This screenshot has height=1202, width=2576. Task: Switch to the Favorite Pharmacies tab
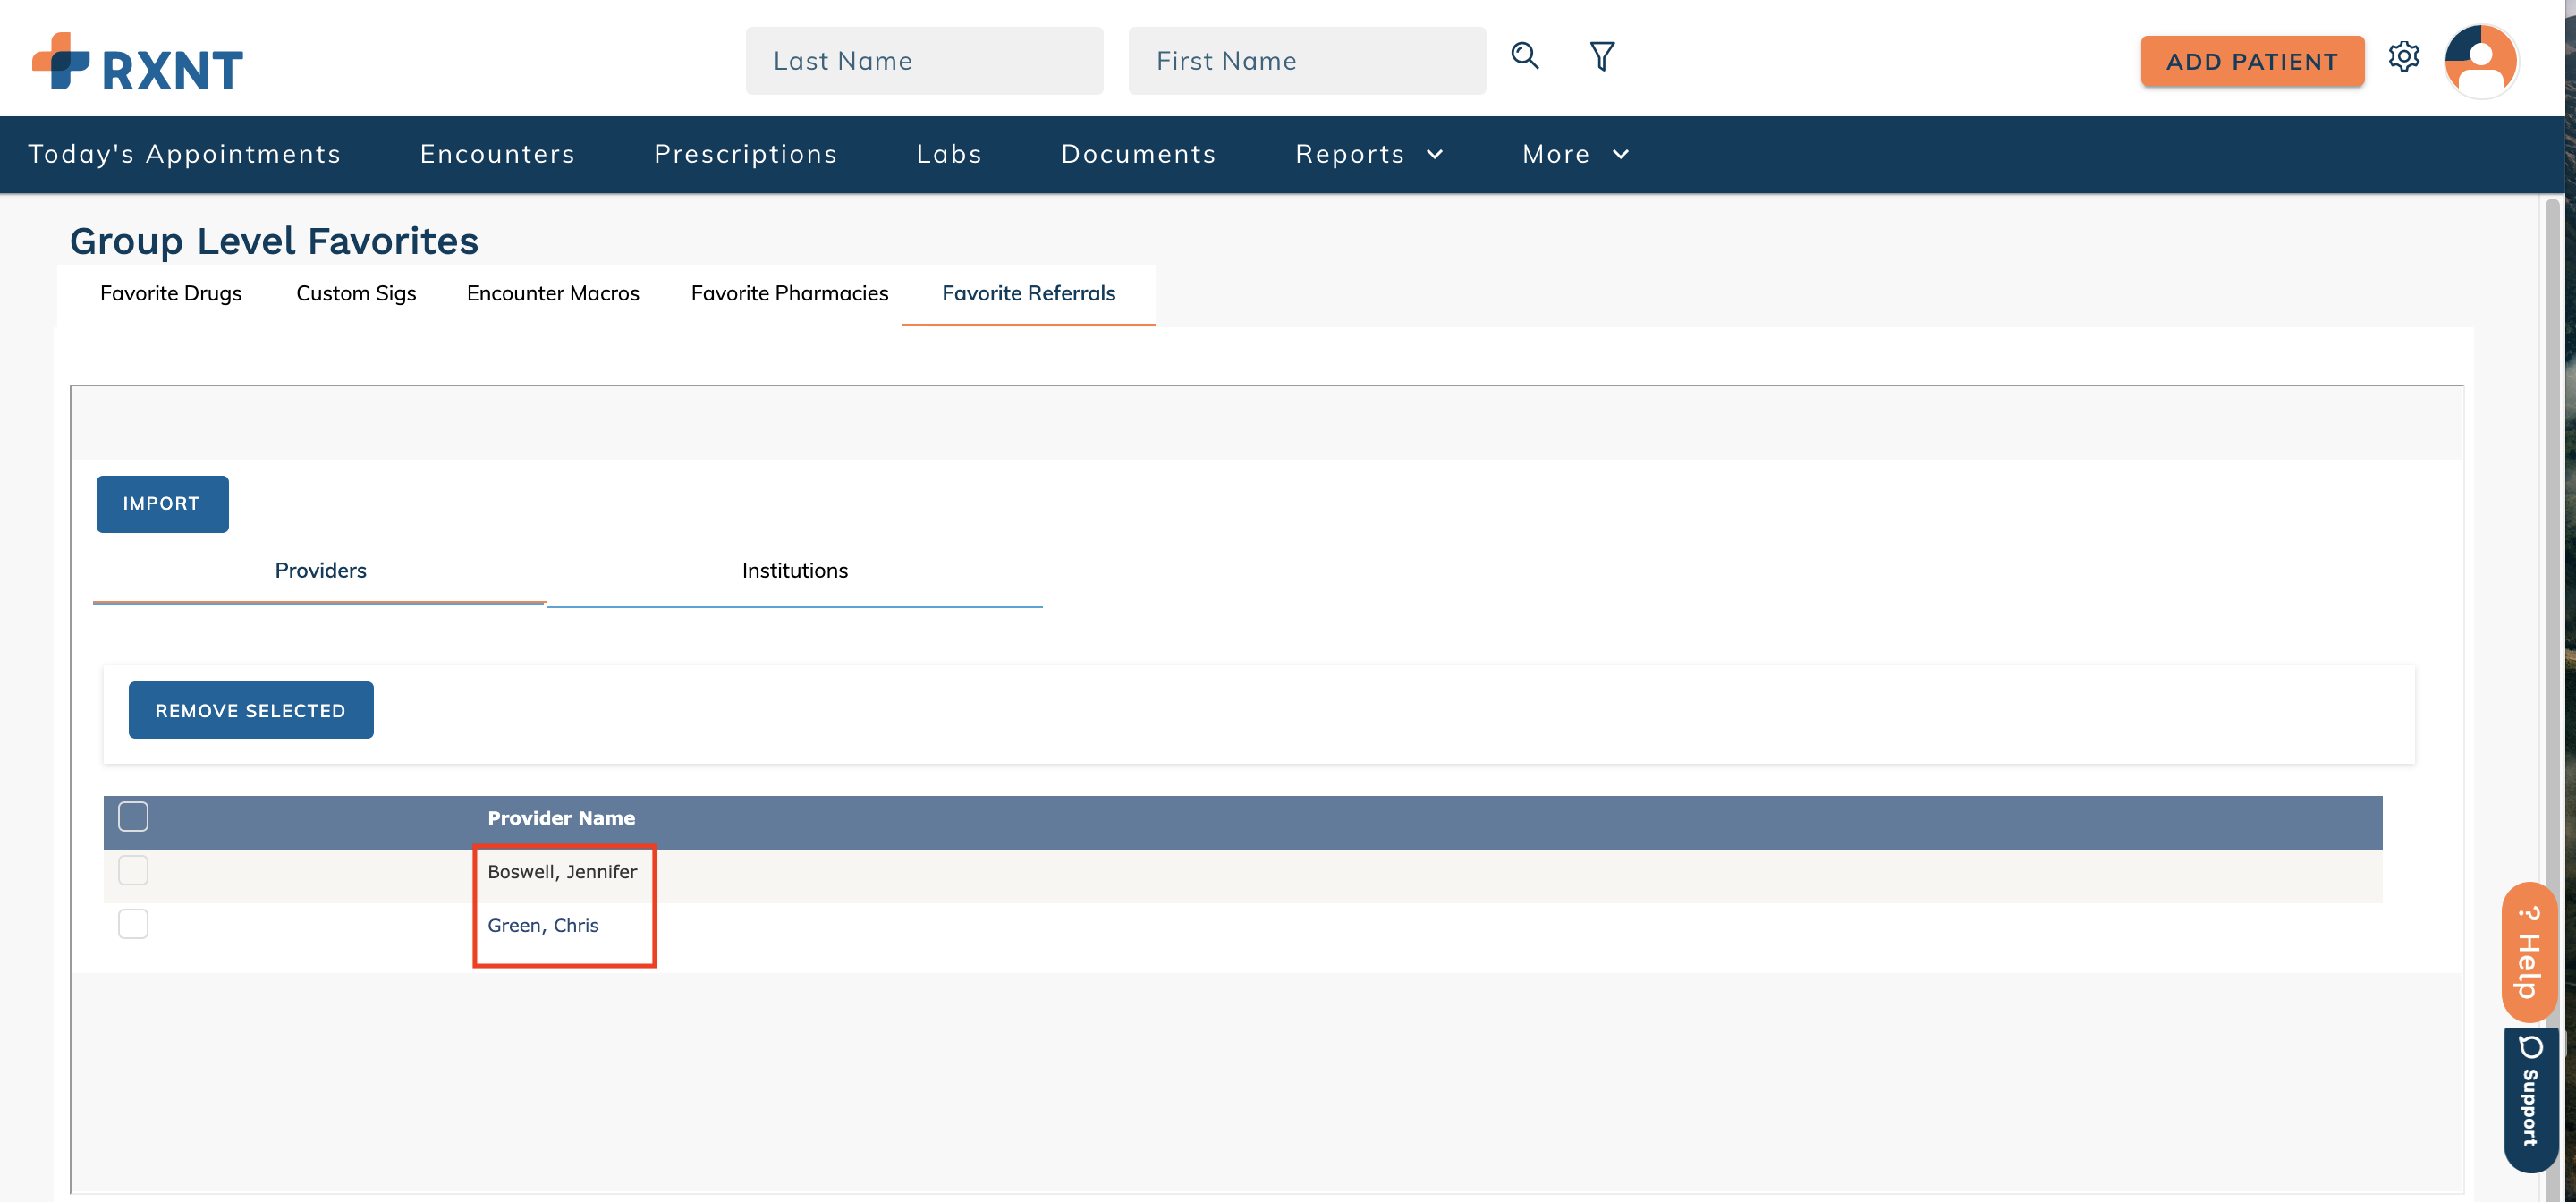(x=789, y=293)
